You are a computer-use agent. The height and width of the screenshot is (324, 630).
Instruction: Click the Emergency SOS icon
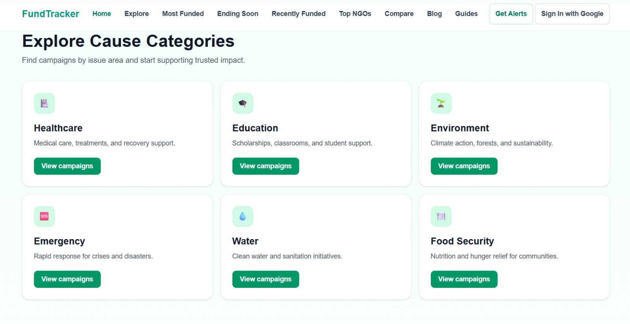click(x=44, y=216)
